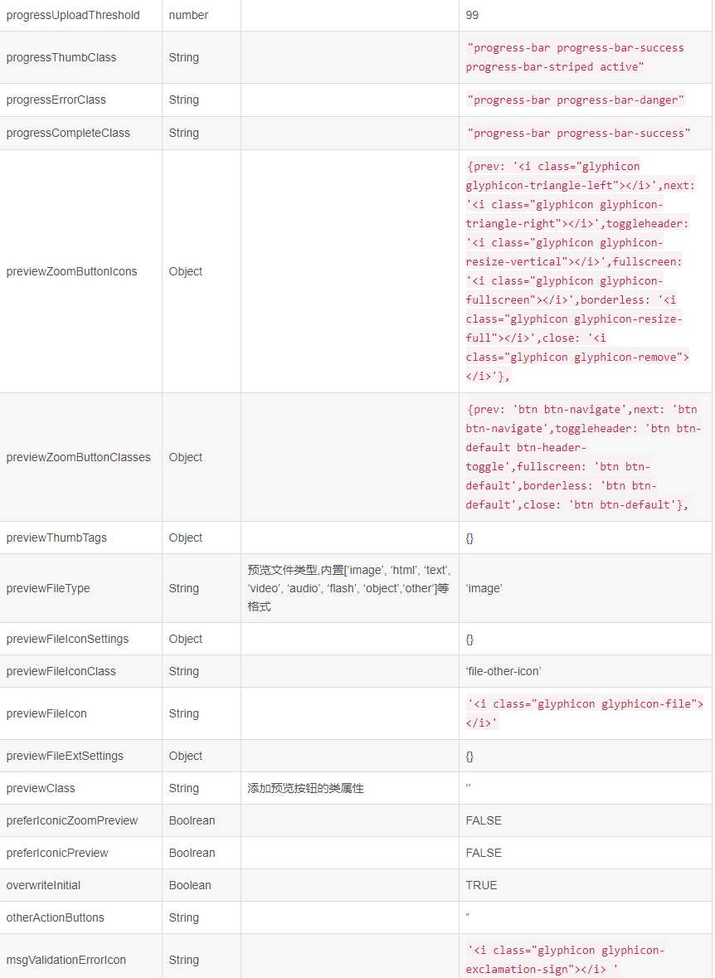Click the progressCompleteClass property name
The width and height of the screenshot is (715, 978).
click(x=68, y=133)
